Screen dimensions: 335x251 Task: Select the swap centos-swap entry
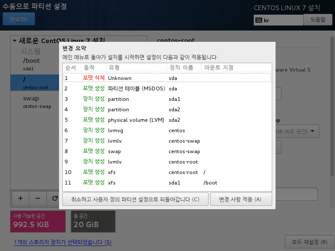pyautogui.click(x=35, y=102)
